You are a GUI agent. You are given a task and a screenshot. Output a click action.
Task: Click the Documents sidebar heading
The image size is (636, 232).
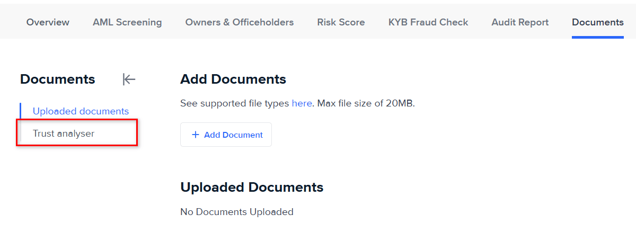click(x=57, y=79)
